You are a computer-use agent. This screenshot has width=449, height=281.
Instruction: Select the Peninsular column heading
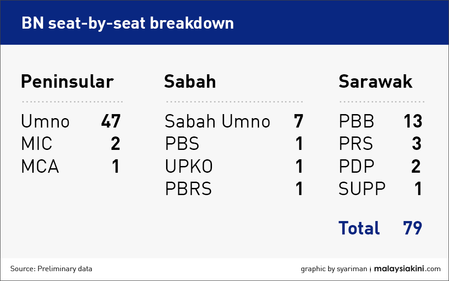point(67,82)
